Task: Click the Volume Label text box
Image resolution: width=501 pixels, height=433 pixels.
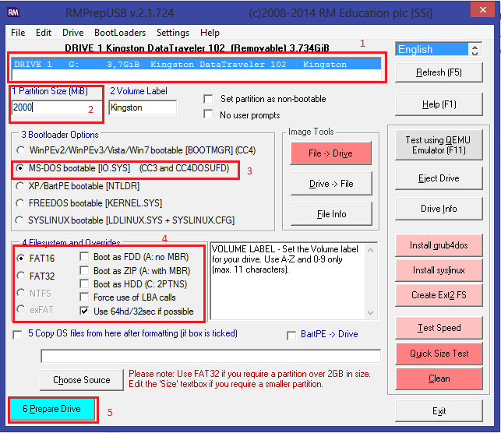Action: (143, 107)
